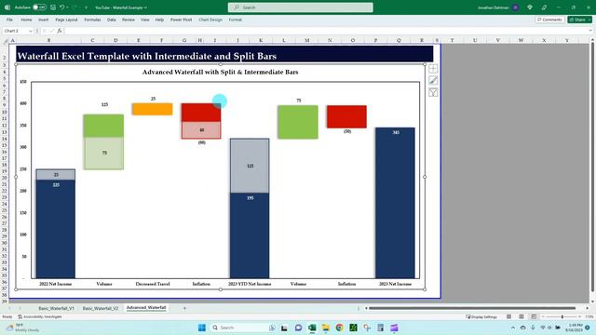Open Display Settings in status bar
The width and height of the screenshot is (596, 335).
click(x=481, y=316)
